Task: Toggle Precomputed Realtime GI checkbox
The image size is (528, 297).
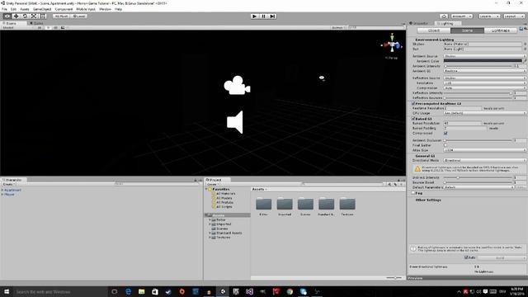Action: (x=413, y=104)
